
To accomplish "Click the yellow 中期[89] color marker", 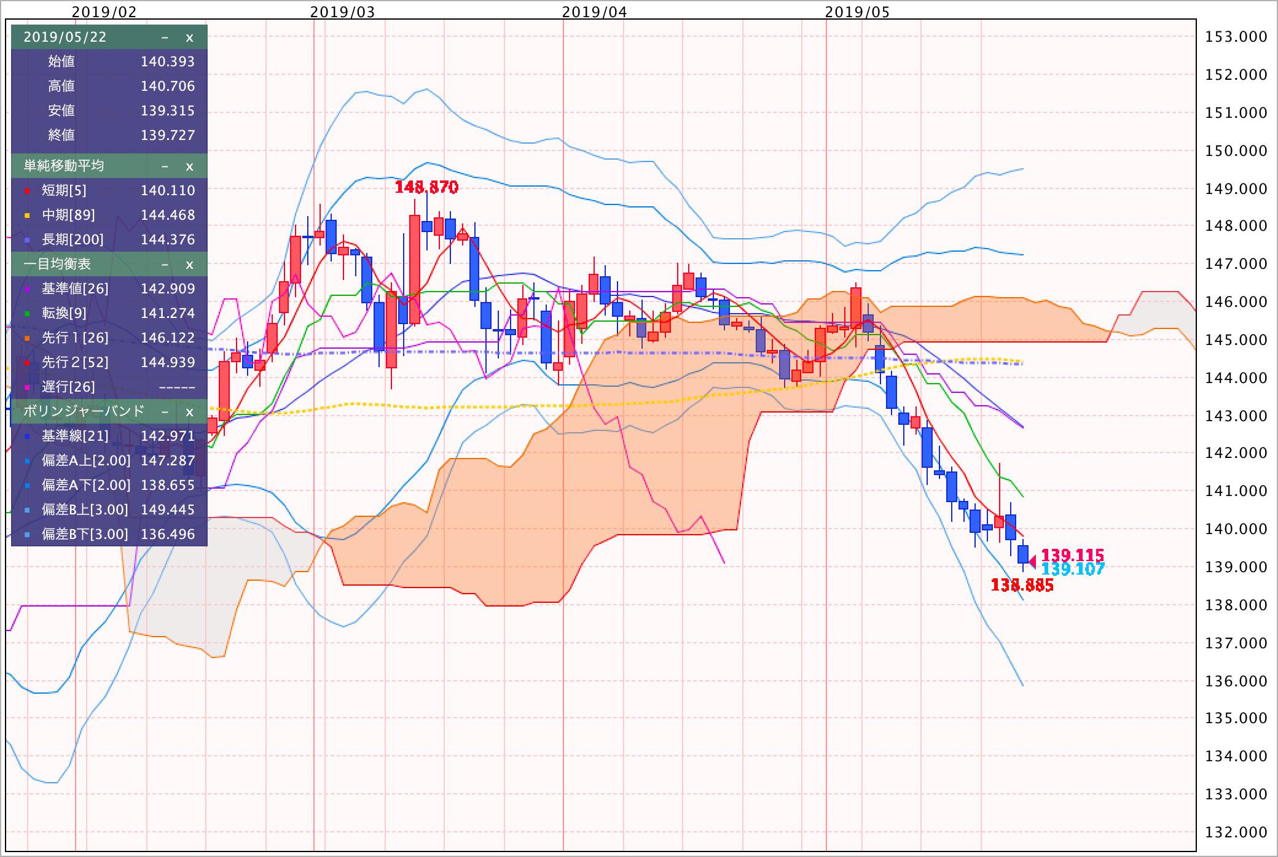I will pos(26,216).
